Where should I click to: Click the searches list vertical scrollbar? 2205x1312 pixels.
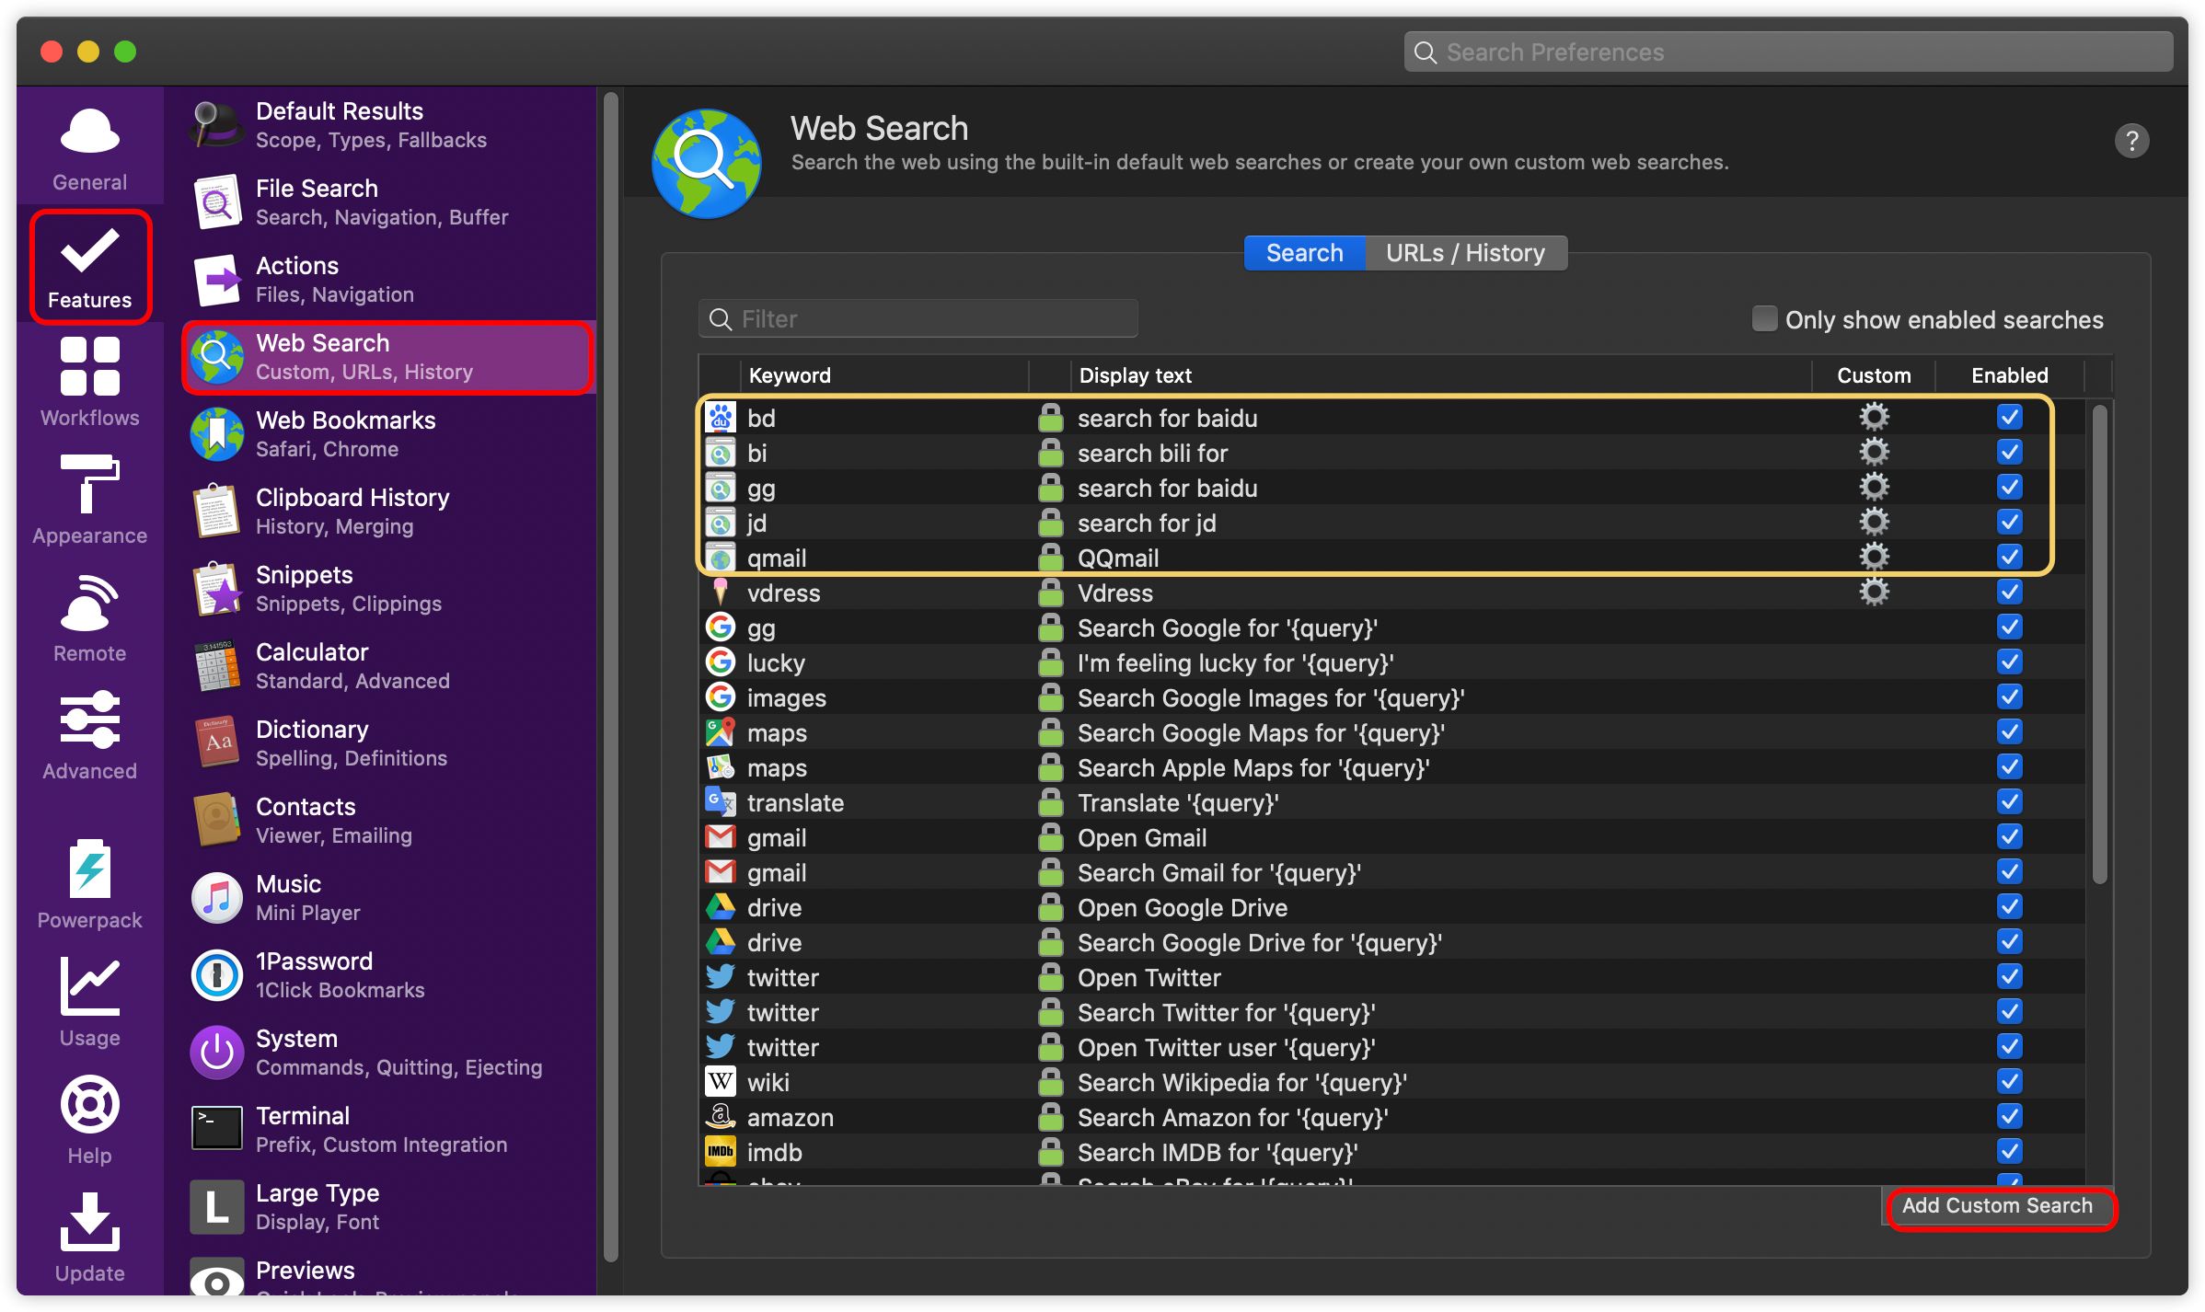click(x=2099, y=644)
